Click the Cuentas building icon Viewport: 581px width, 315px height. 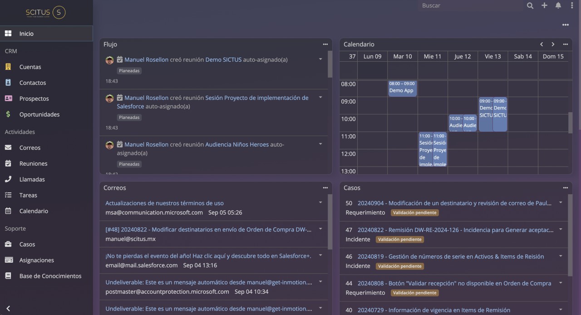click(x=8, y=67)
